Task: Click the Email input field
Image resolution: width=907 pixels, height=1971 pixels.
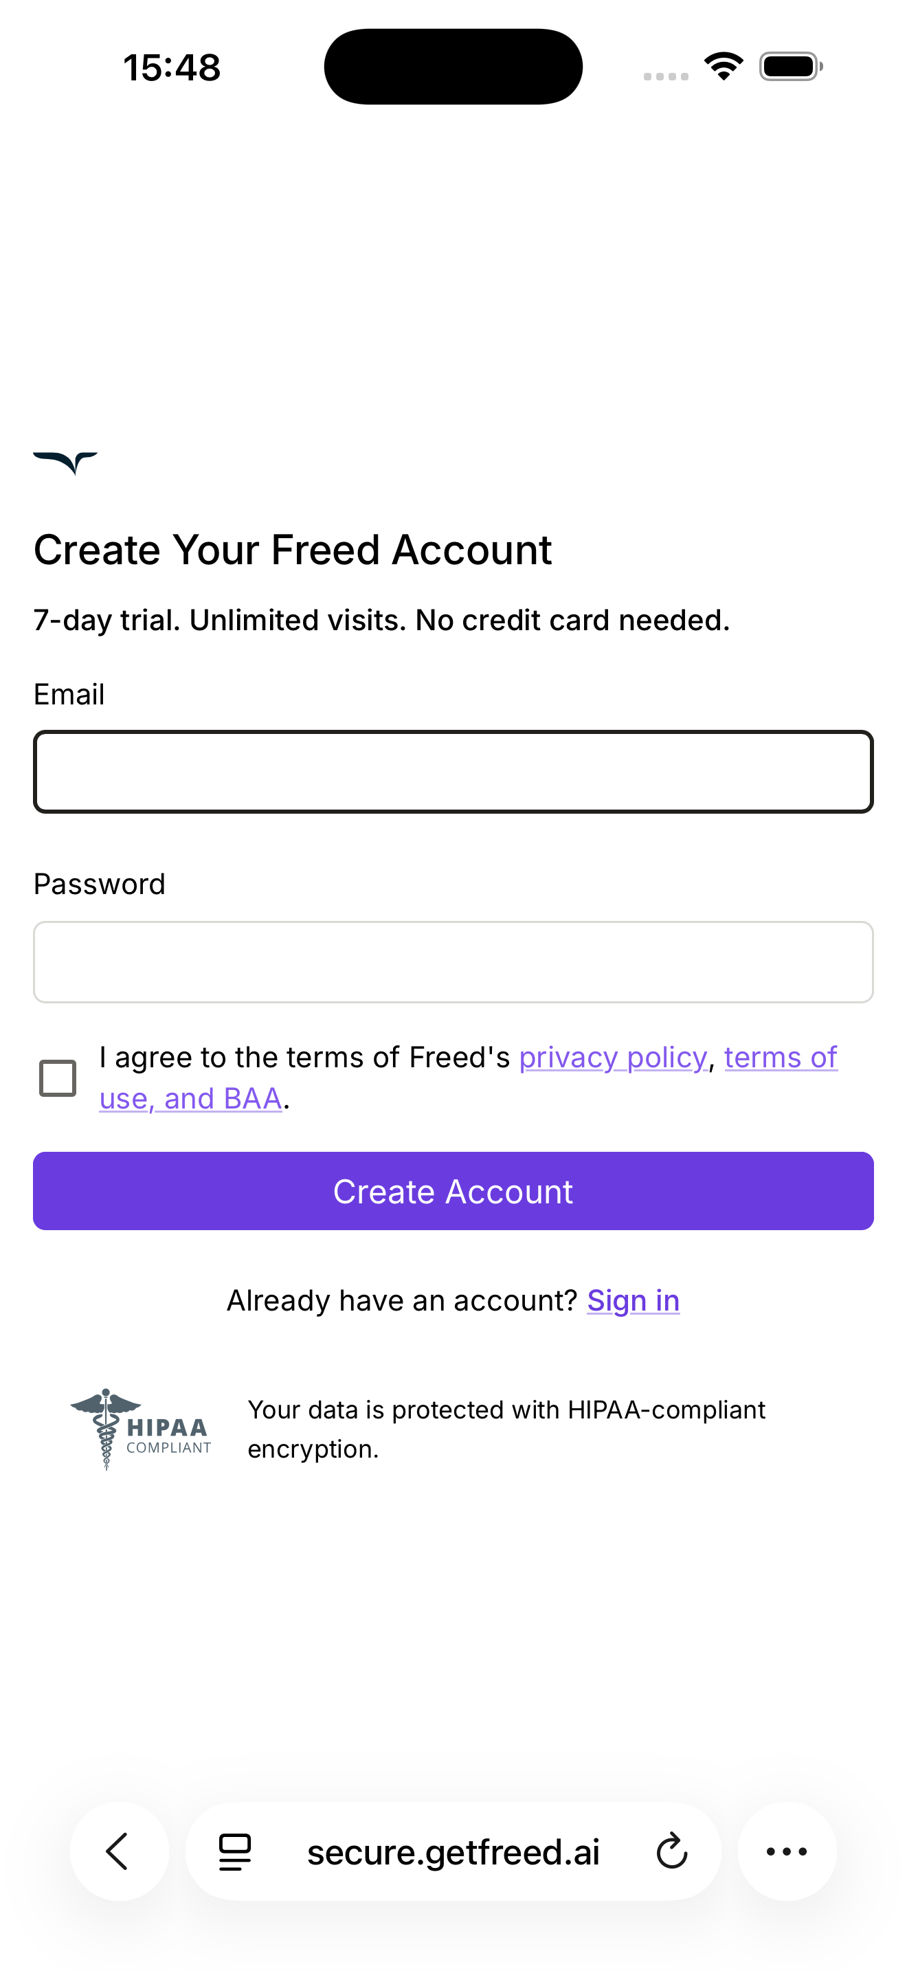Action: click(453, 770)
